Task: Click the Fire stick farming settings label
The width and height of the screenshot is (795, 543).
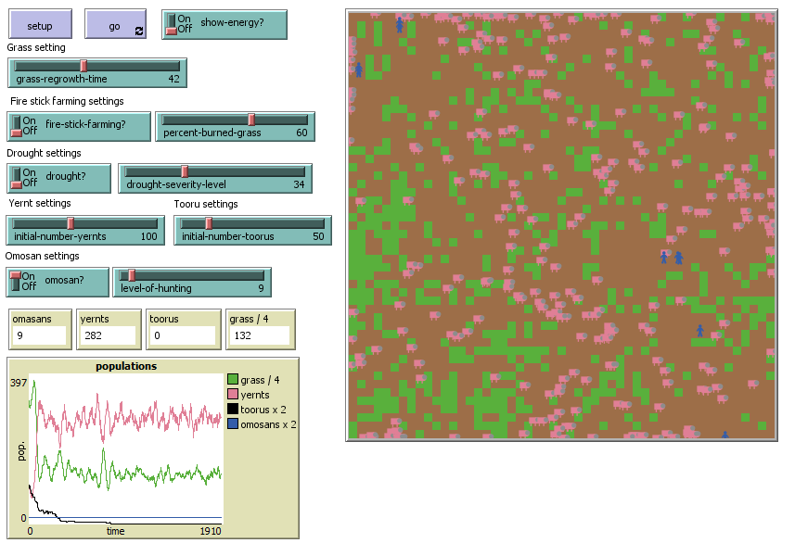Action: [67, 101]
